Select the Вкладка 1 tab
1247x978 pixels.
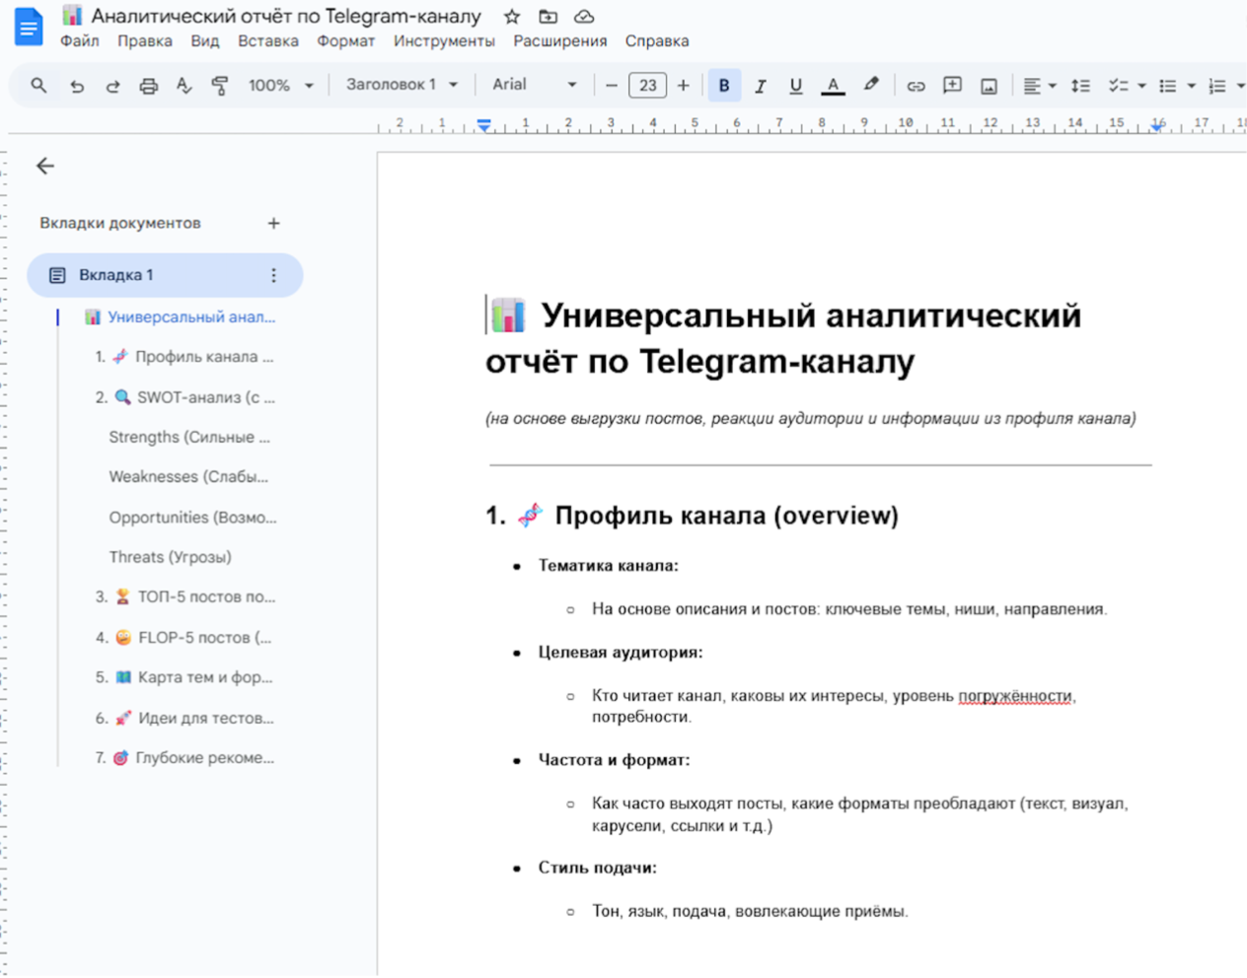coord(165,275)
